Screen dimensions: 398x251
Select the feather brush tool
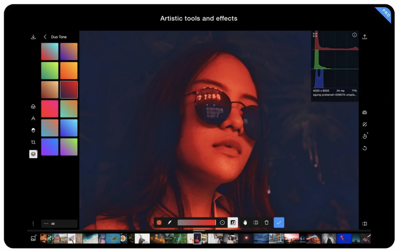point(169,223)
